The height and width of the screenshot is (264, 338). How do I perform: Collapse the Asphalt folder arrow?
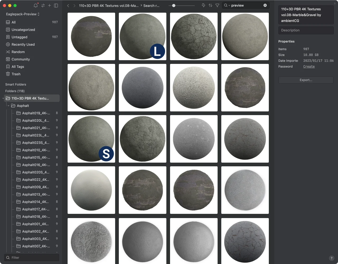[8, 106]
